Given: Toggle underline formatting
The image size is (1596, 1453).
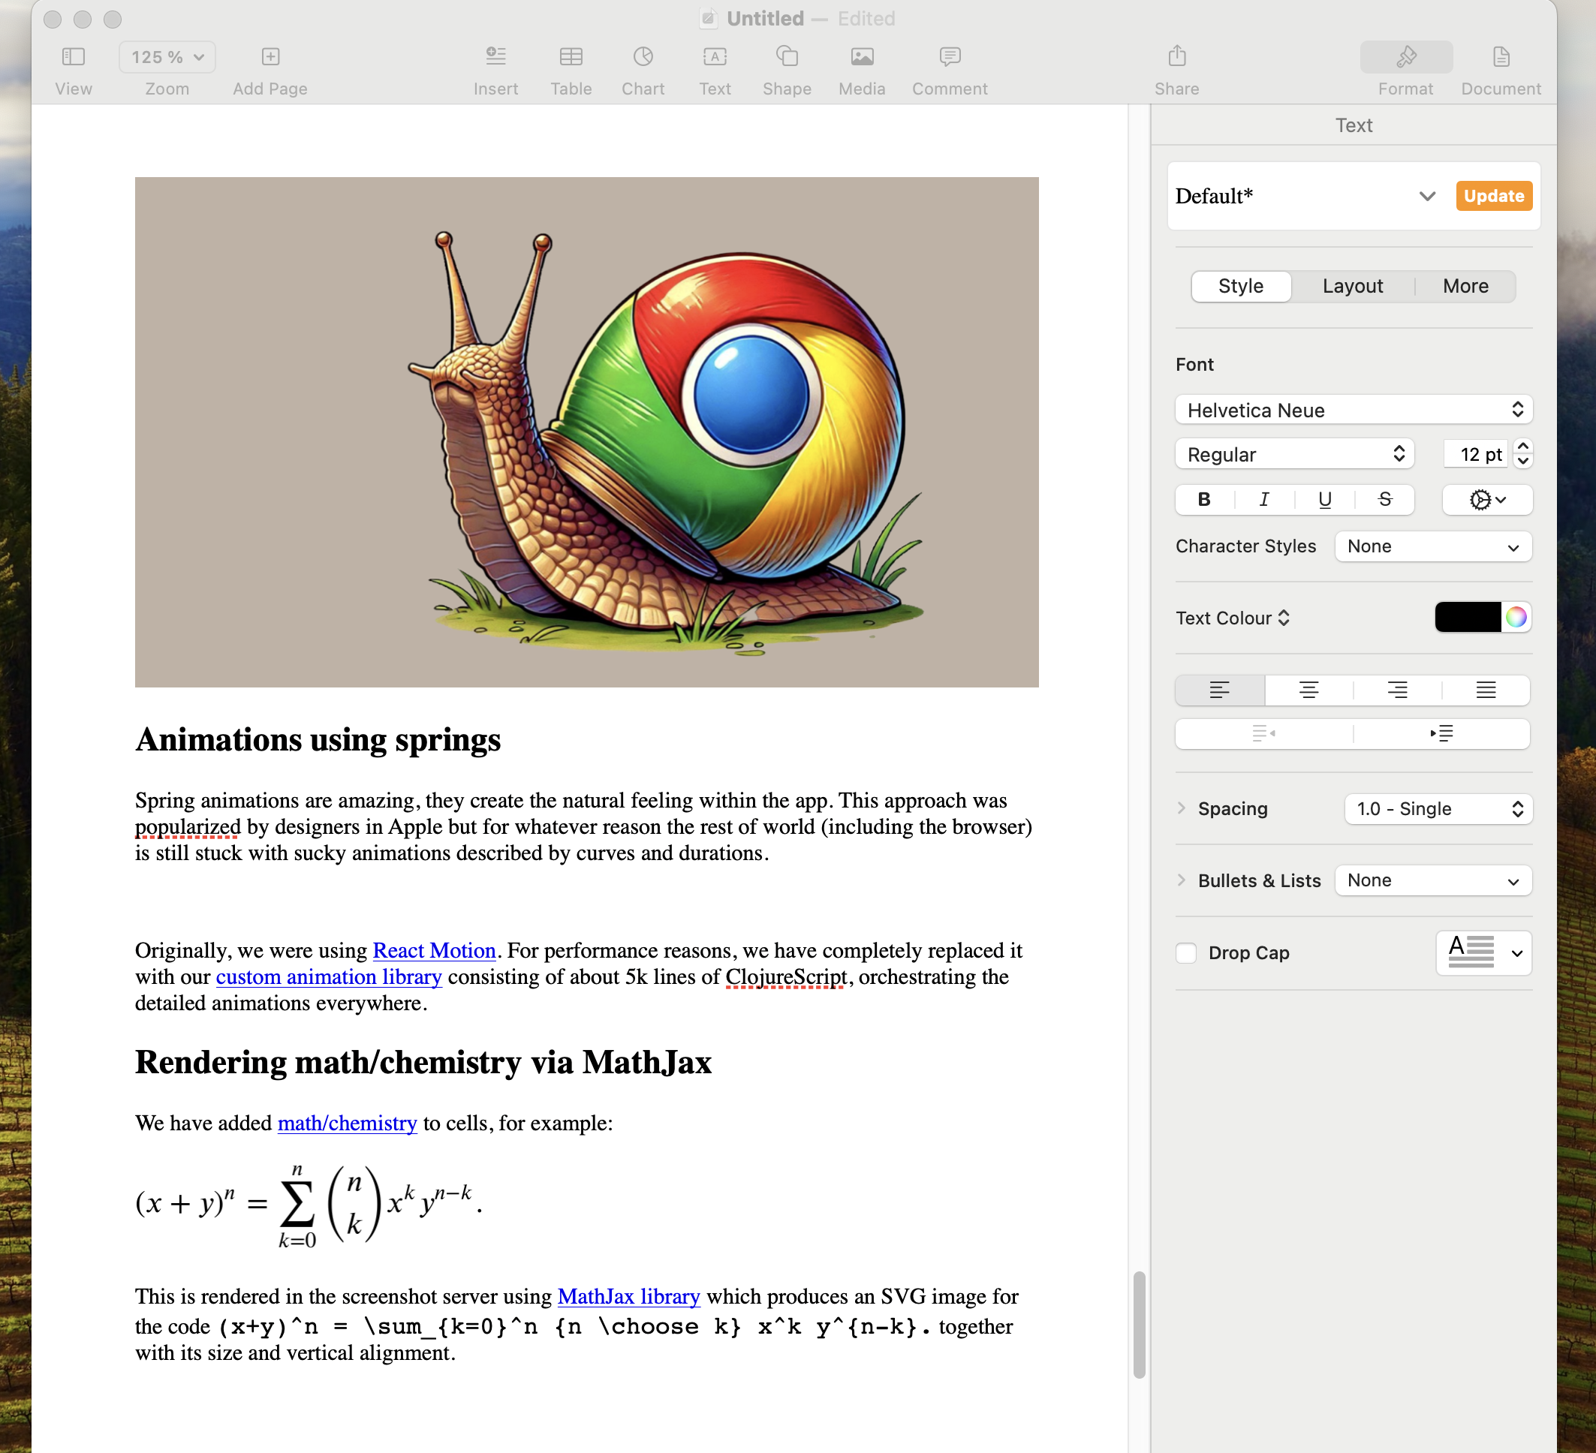Looking at the screenshot, I should pos(1324,499).
